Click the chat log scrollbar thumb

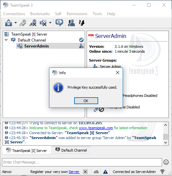[x=165, y=137]
